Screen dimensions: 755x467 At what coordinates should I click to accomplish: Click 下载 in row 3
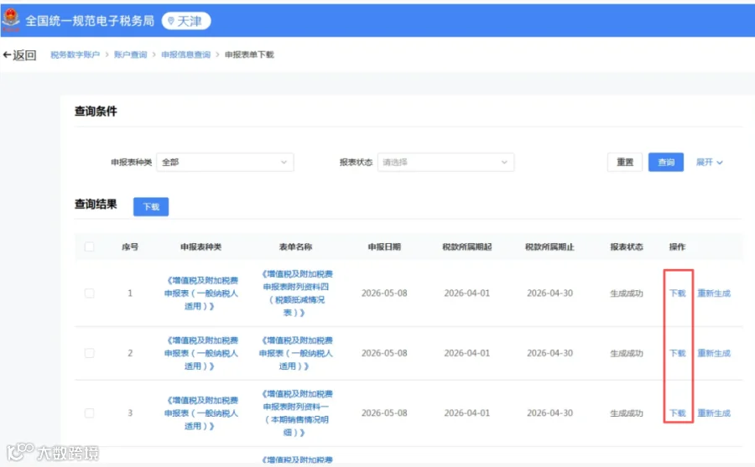[678, 413]
